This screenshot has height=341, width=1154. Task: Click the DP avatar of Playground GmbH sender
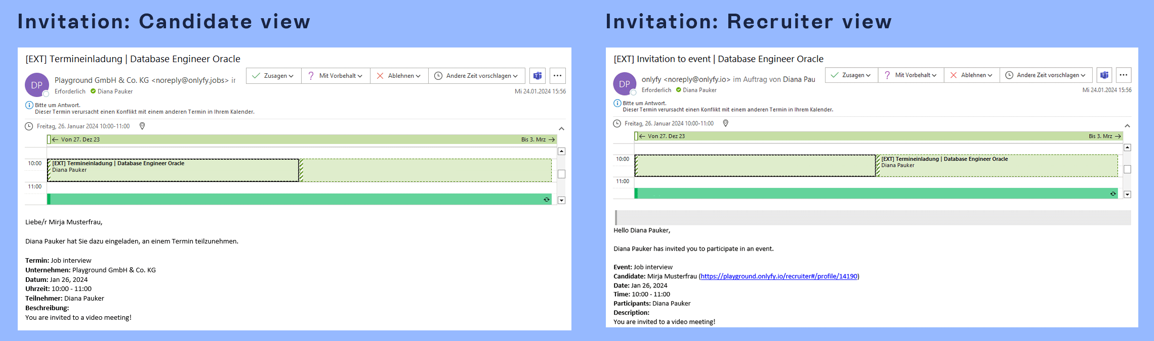pos(37,85)
